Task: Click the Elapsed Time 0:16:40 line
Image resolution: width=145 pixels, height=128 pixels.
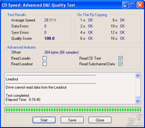Action: (23, 100)
